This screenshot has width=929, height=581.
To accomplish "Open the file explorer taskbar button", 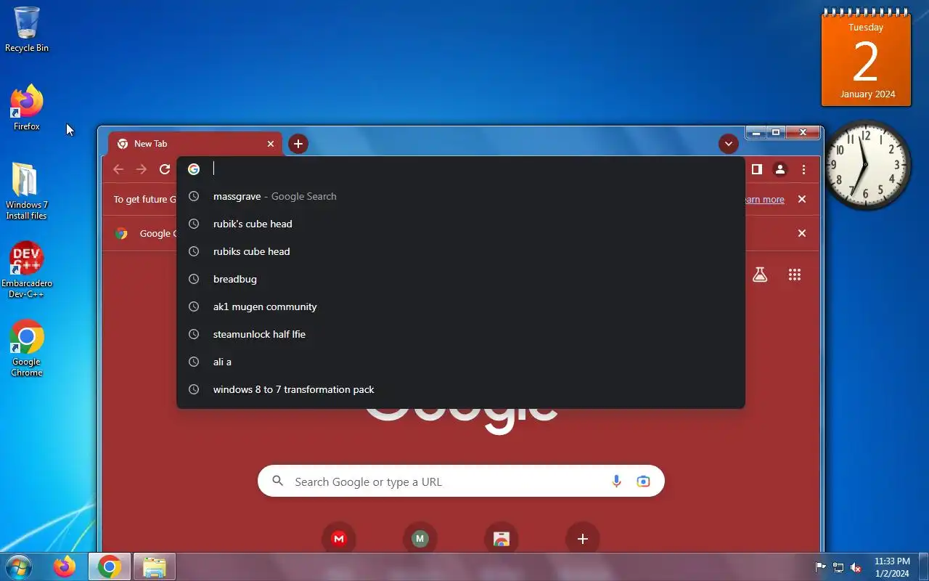I will [x=154, y=566].
